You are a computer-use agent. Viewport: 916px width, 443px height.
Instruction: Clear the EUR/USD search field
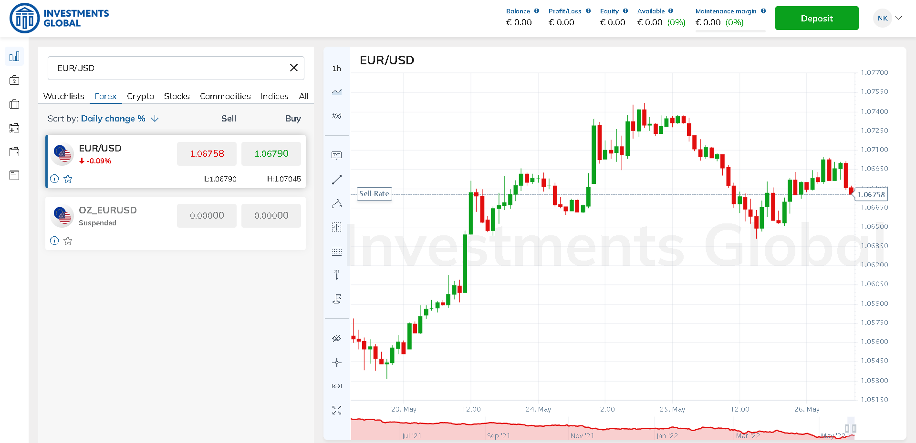click(294, 68)
